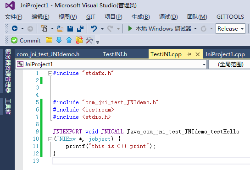Open the new project dropdown arrow
The width and height of the screenshot is (250, 170).
coord(52,29)
